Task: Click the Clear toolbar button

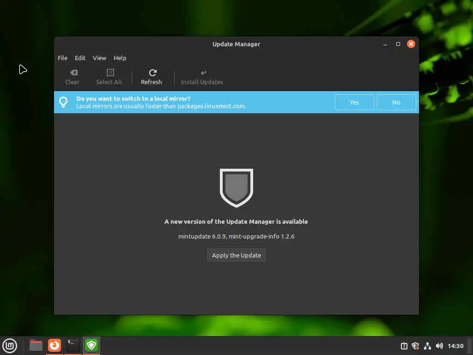Action: pyautogui.click(x=73, y=77)
